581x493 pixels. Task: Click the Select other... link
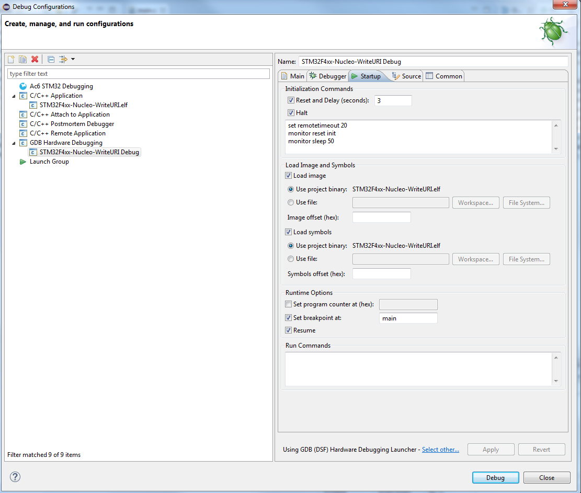coord(440,450)
